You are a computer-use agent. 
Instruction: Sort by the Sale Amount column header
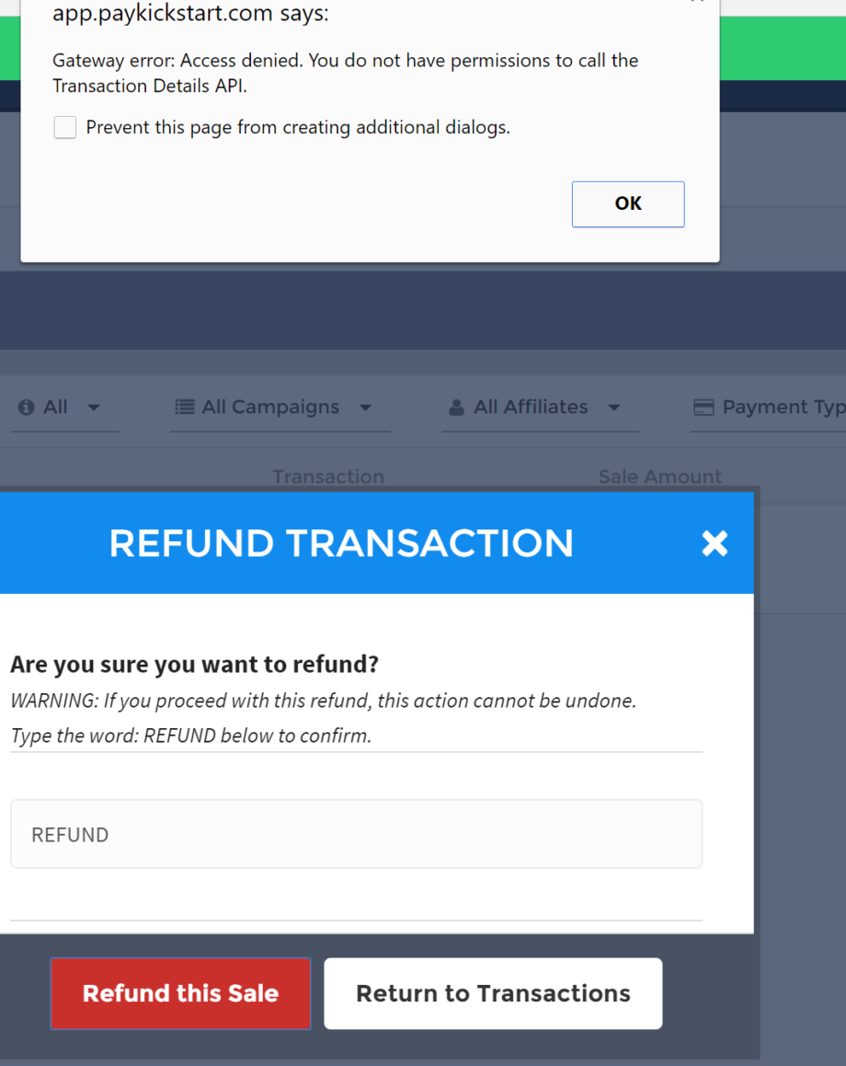(659, 477)
